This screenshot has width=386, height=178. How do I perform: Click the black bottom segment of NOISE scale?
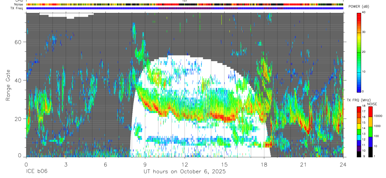click(370, 152)
